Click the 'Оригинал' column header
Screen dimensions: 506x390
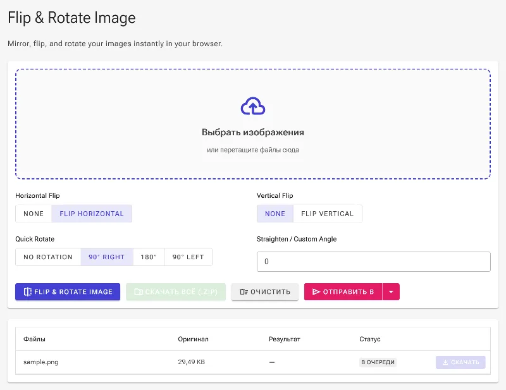[x=194, y=339]
